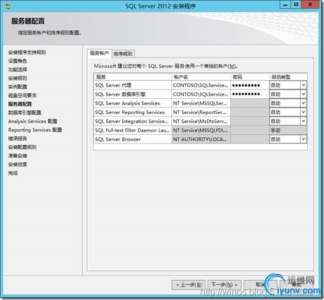
Task: Click 下一步(N) next button
Action: click(x=224, y=285)
